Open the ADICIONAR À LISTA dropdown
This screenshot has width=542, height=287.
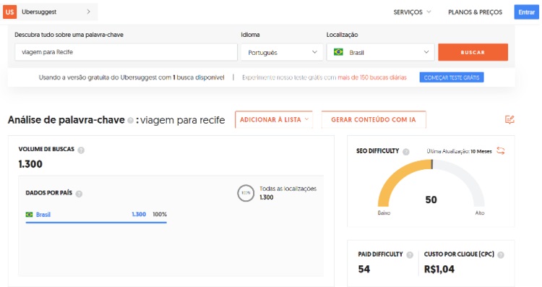(274, 119)
